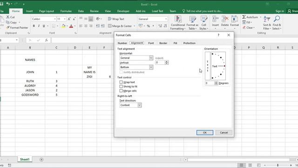This screenshot has width=298, height=168.
Task: Toggle Italic formatting
Action: click(39, 26)
